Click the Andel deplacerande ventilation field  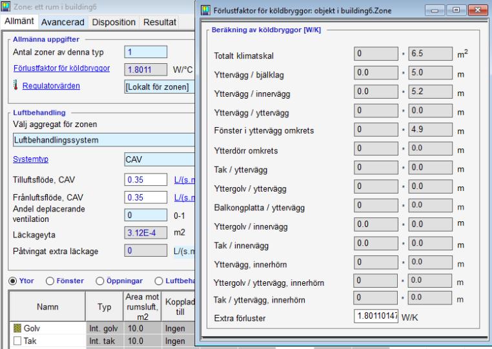coord(145,215)
